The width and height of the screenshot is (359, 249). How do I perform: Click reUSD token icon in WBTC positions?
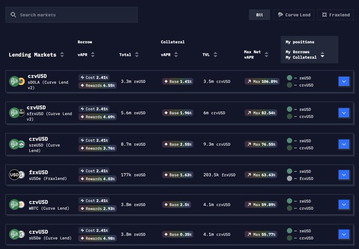click(x=289, y=201)
